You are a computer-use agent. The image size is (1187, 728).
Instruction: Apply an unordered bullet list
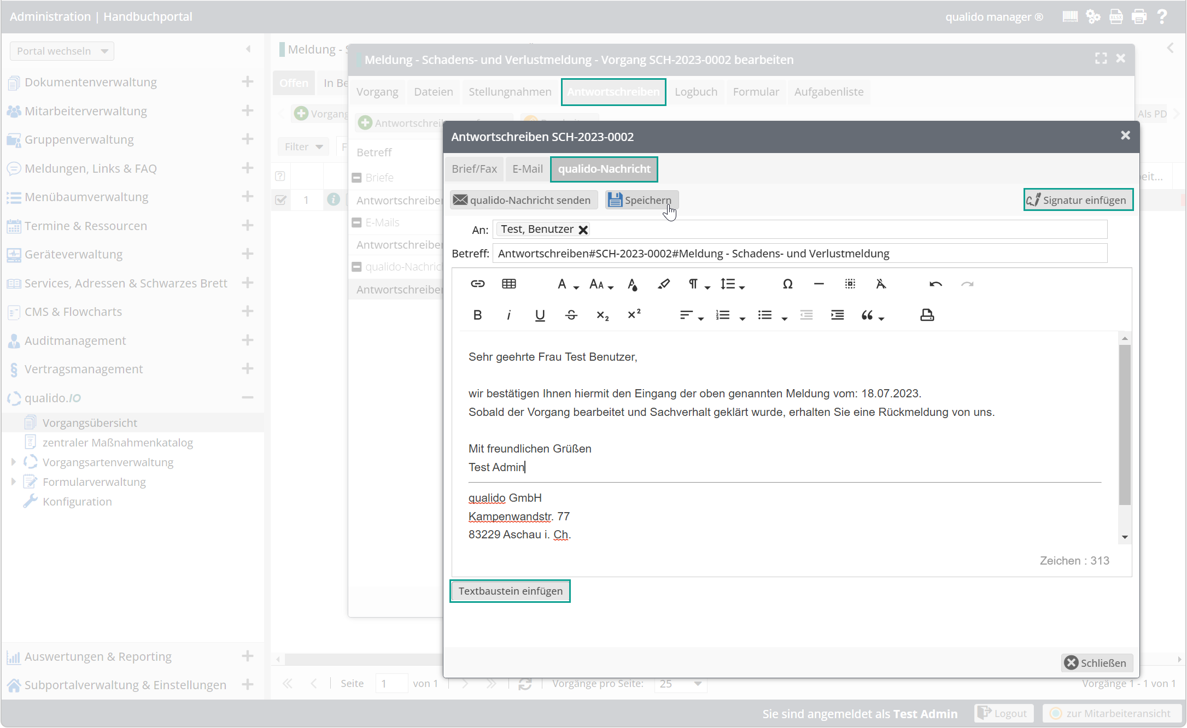coord(765,315)
